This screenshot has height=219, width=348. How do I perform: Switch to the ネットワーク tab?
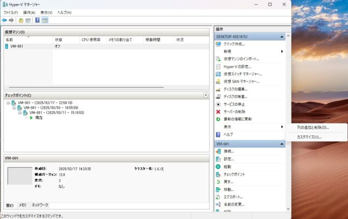coord(40,205)
